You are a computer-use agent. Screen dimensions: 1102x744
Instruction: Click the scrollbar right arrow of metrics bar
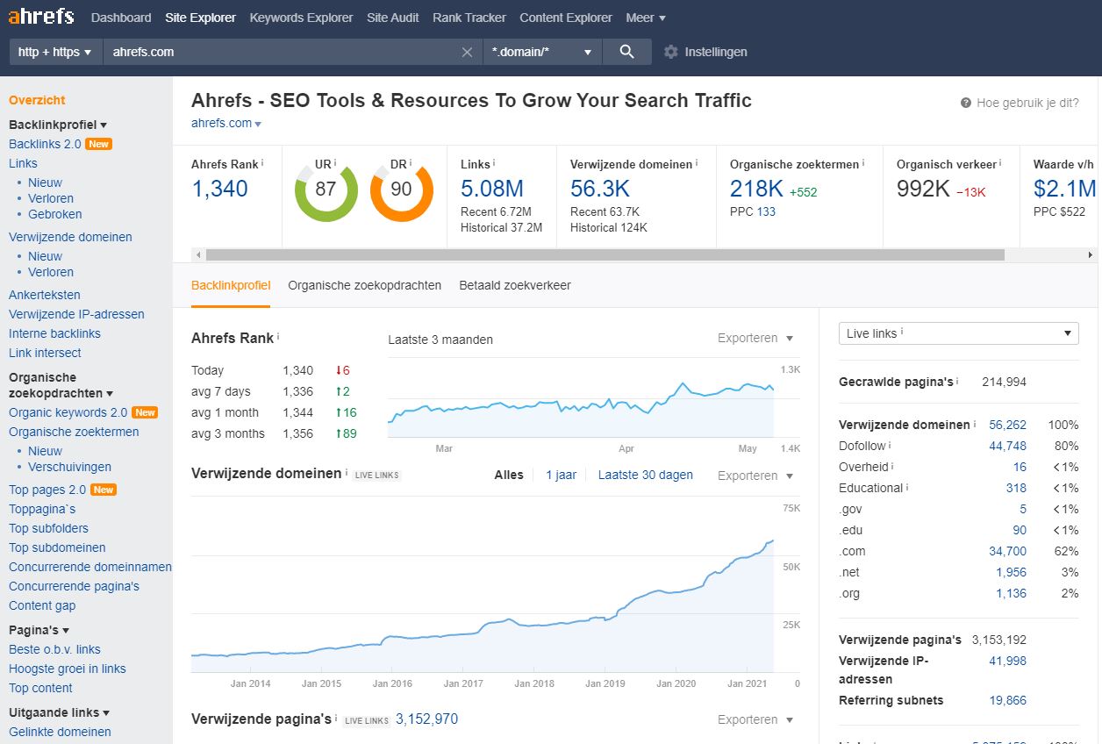pyautogui.click(x=1091, y=254)
